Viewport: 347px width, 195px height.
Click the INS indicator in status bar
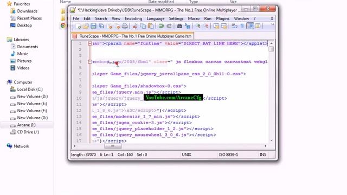pyautogui.click(x=262, y=154)
